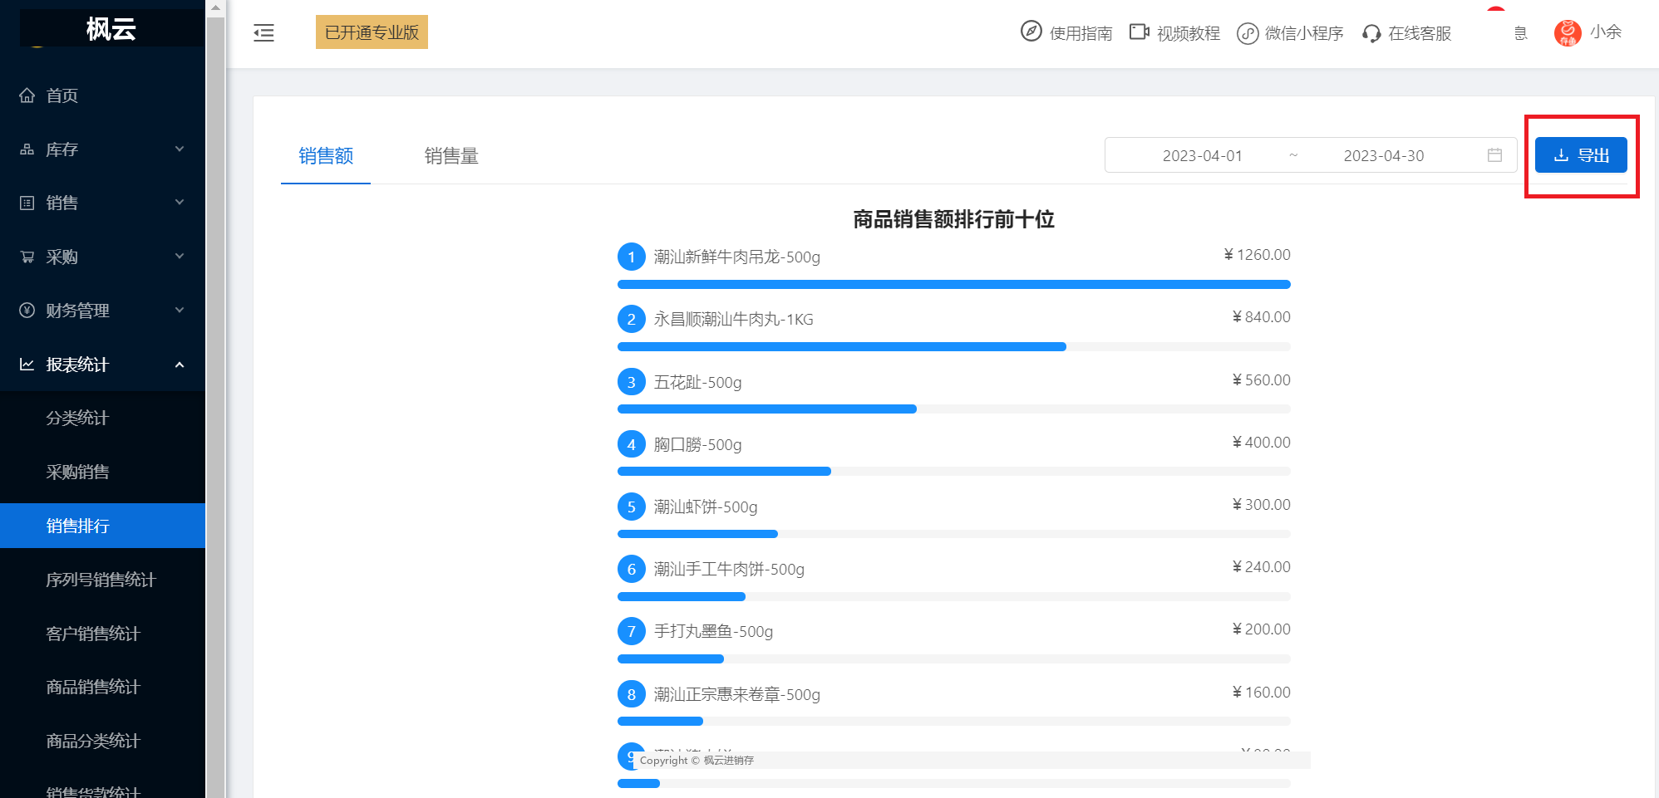This screenshot has width=1659, height=798.
Task: Click product name 胸口朥-500g
Action: [697, 444]
